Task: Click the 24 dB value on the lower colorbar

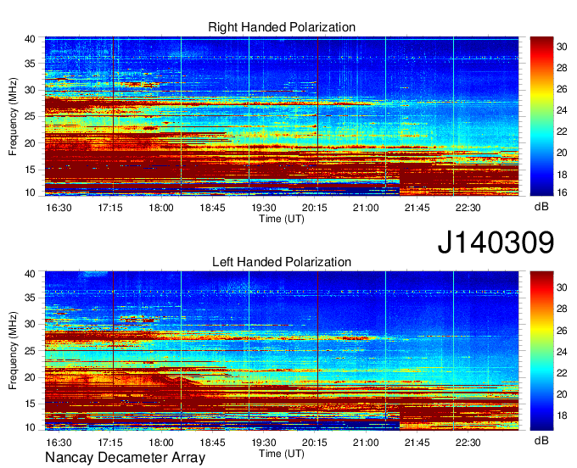Action: tap(562, 352)
